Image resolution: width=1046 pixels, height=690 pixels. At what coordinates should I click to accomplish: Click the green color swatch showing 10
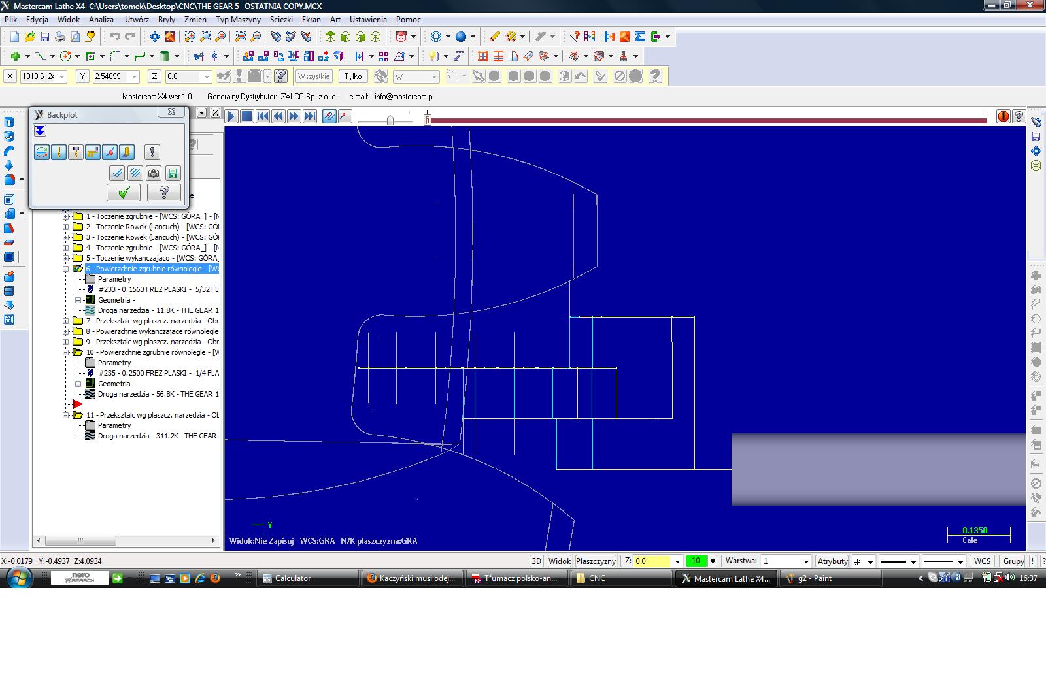coord(696,561)
